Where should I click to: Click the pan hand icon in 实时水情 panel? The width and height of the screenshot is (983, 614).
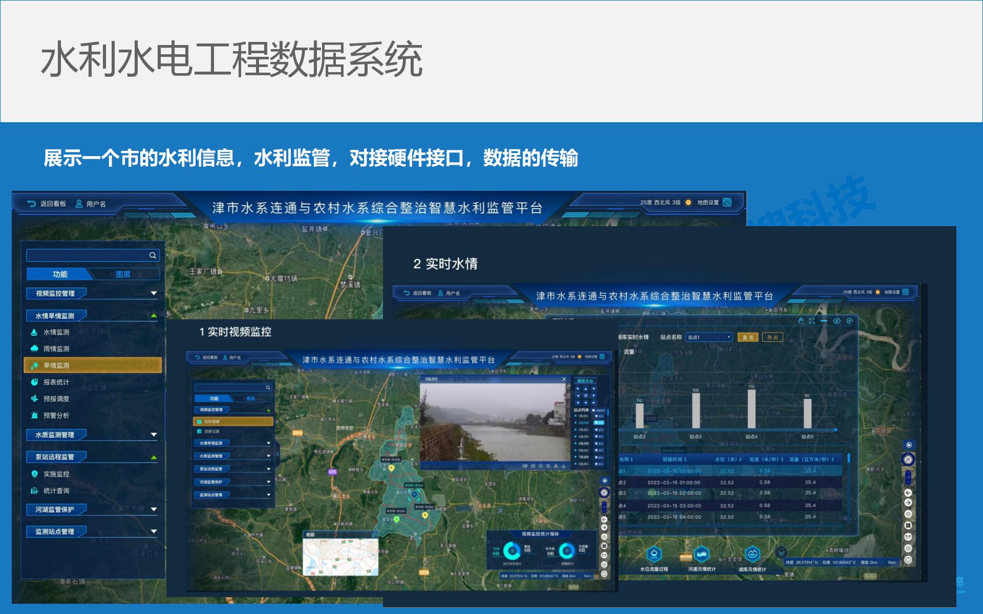801,321
